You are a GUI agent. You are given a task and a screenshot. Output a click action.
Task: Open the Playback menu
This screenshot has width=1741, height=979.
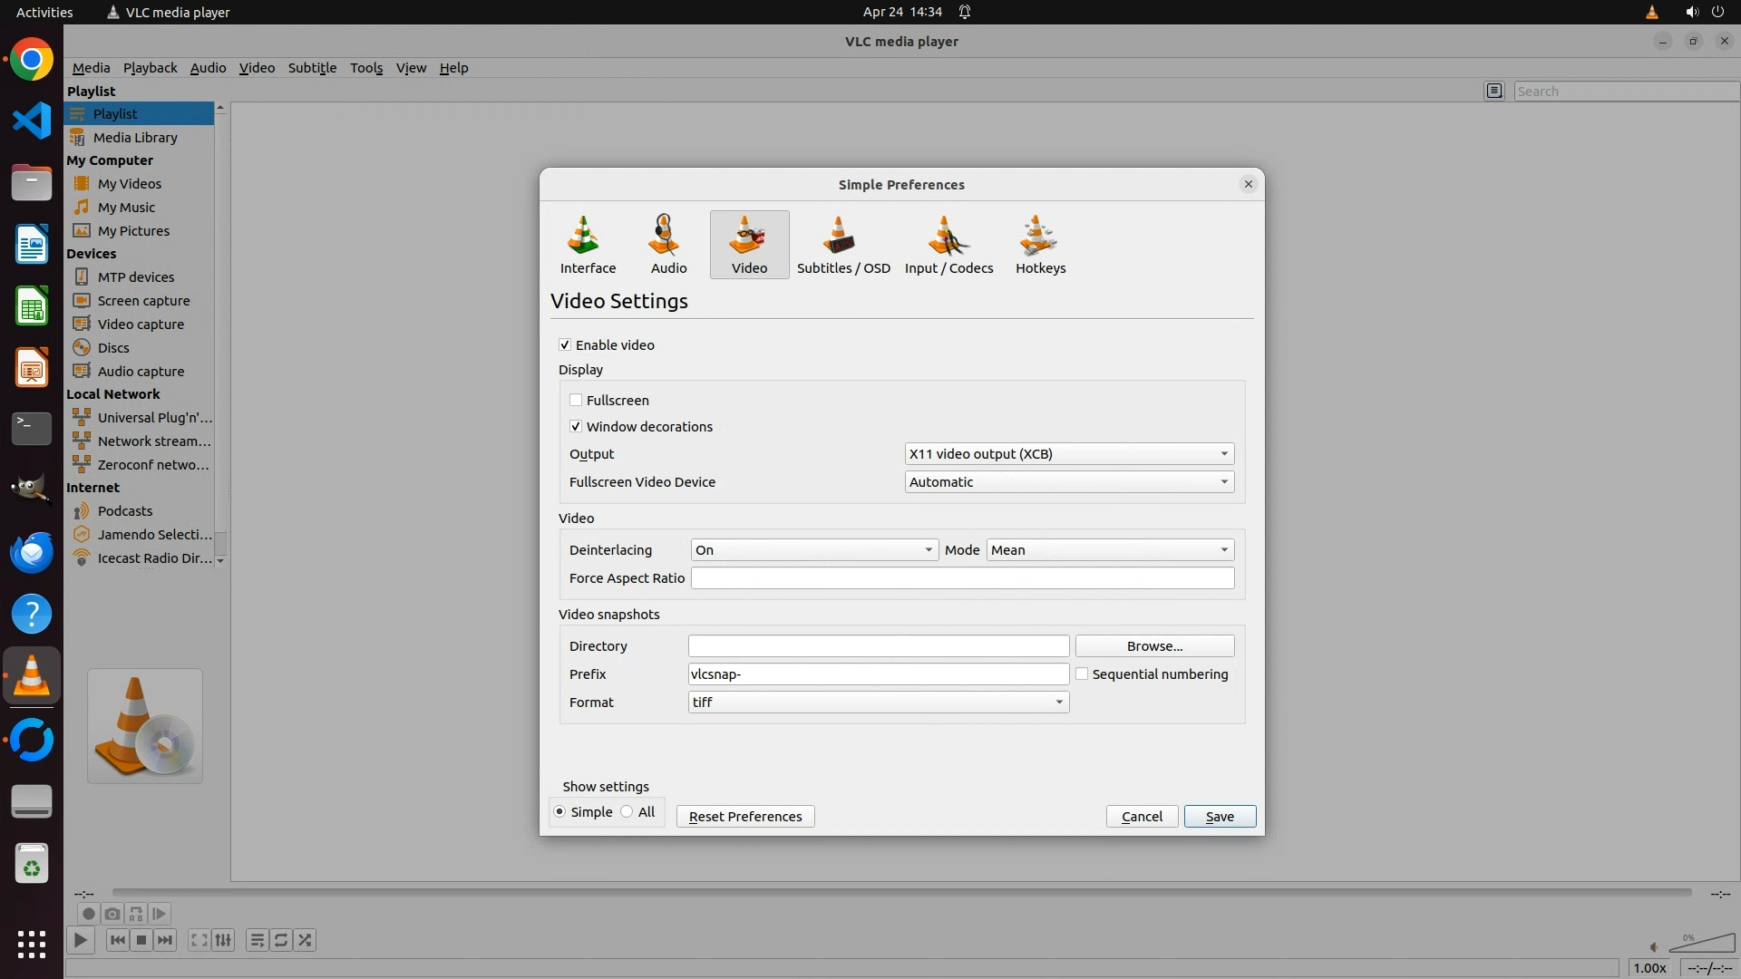150,67
